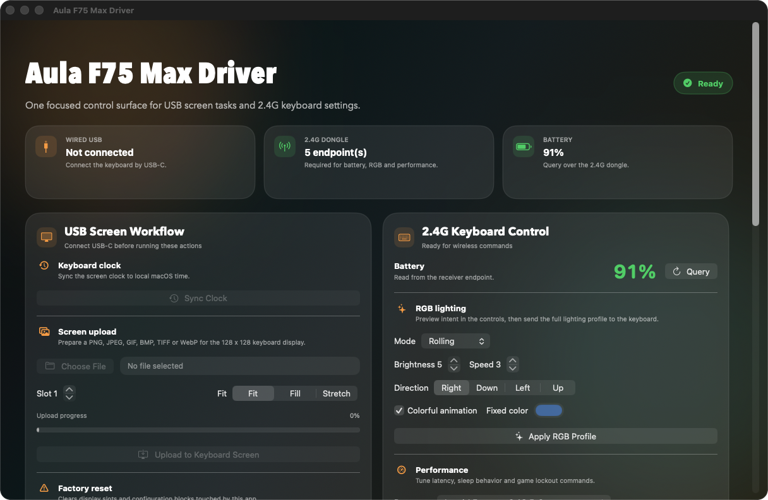Open the RGB Mode dropdown showing Rolling

455,341
